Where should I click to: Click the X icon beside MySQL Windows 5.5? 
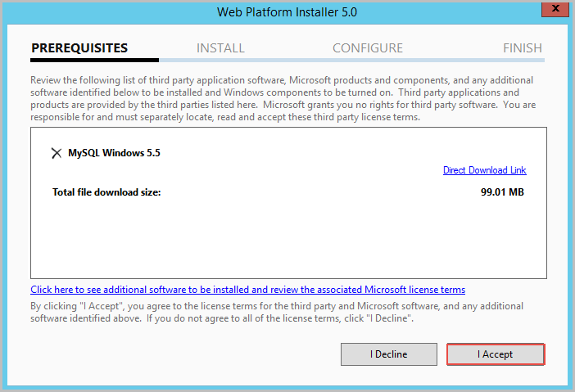point(56,153)
